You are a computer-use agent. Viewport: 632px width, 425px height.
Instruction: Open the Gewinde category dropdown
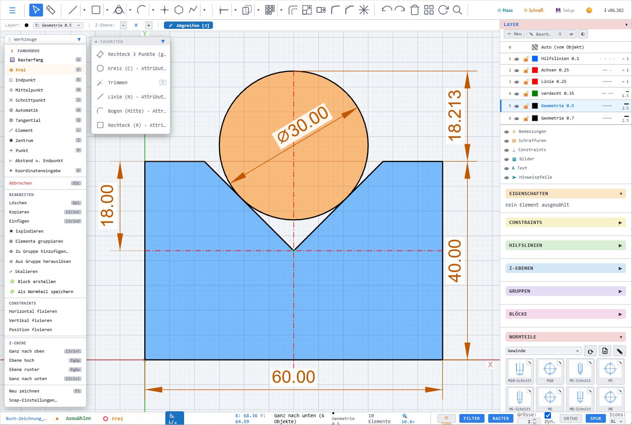click(543, 351)
